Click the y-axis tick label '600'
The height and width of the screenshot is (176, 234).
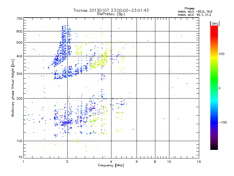coord(19,31)
